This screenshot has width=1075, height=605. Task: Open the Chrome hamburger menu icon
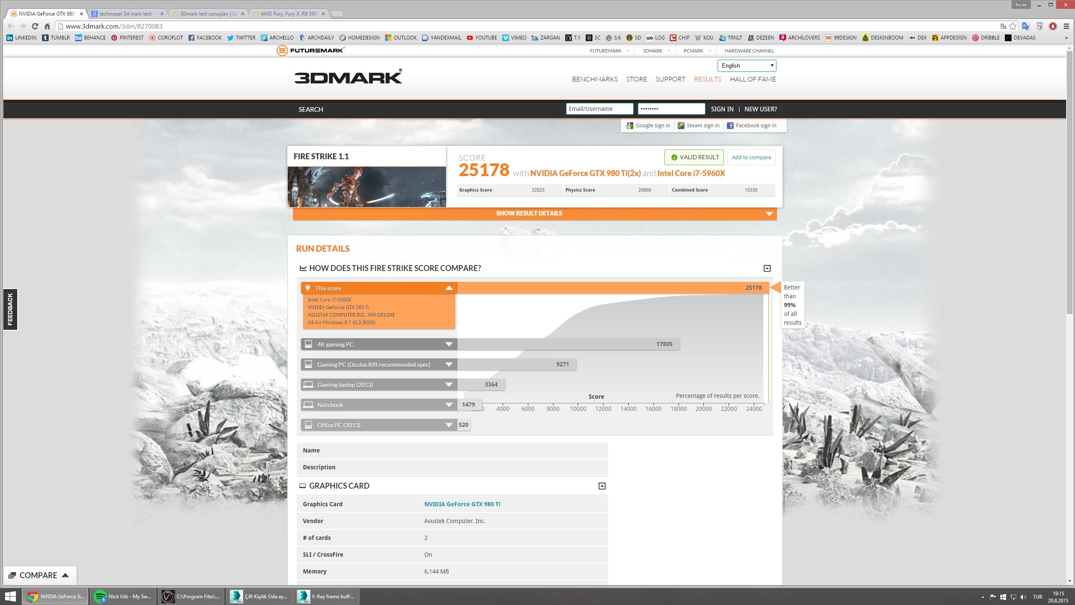pos(1066,26)
